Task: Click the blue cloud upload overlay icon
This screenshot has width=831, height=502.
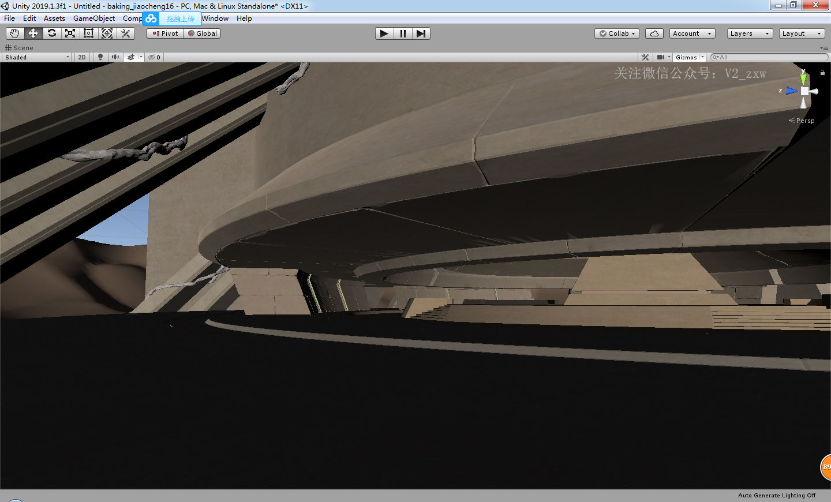Action: point(151,18)
